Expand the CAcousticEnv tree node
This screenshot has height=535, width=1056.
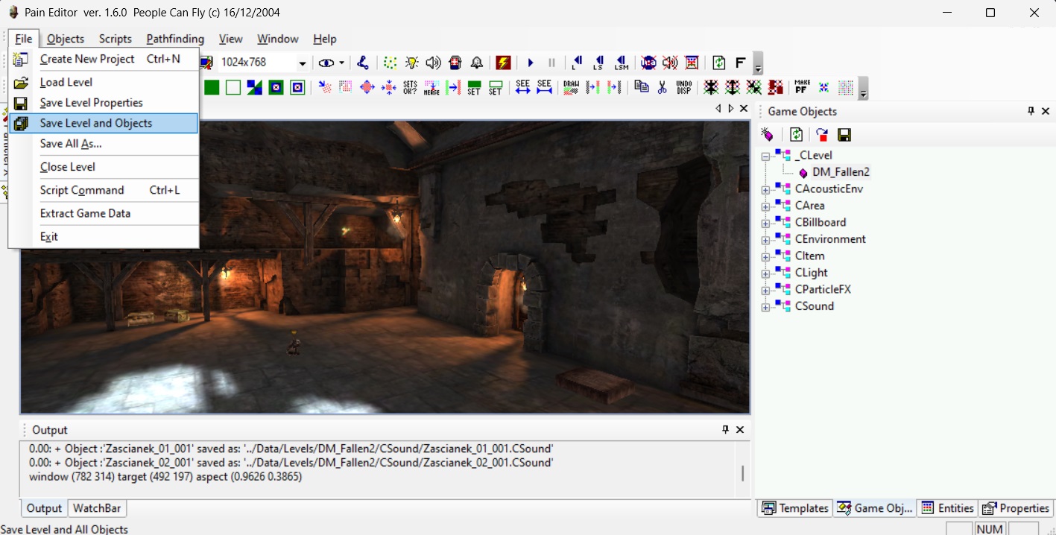(765, 190)
